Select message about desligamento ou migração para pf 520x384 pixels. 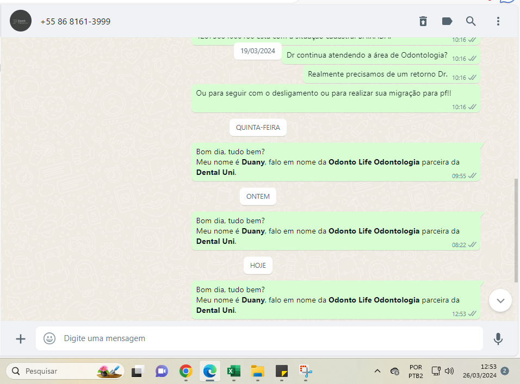(336, 98)
